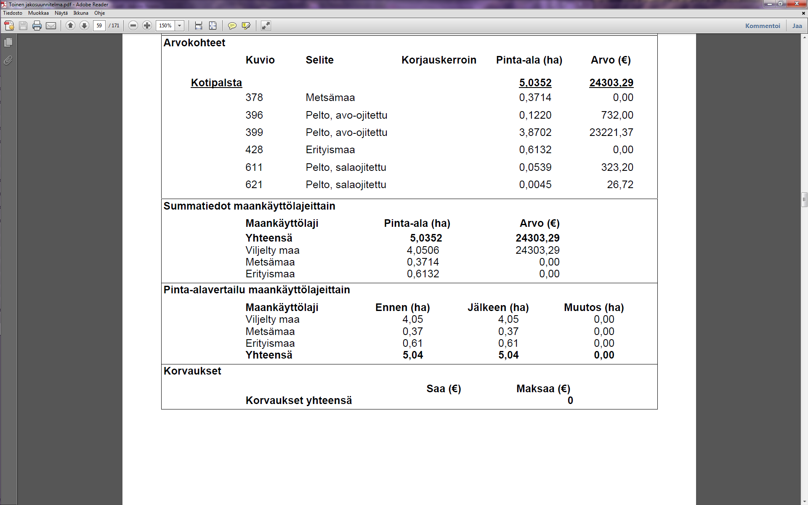The width and height of the screenshot is (808, 505).
Task: Click the scrollbar up arrow
Action: (804, 38)
